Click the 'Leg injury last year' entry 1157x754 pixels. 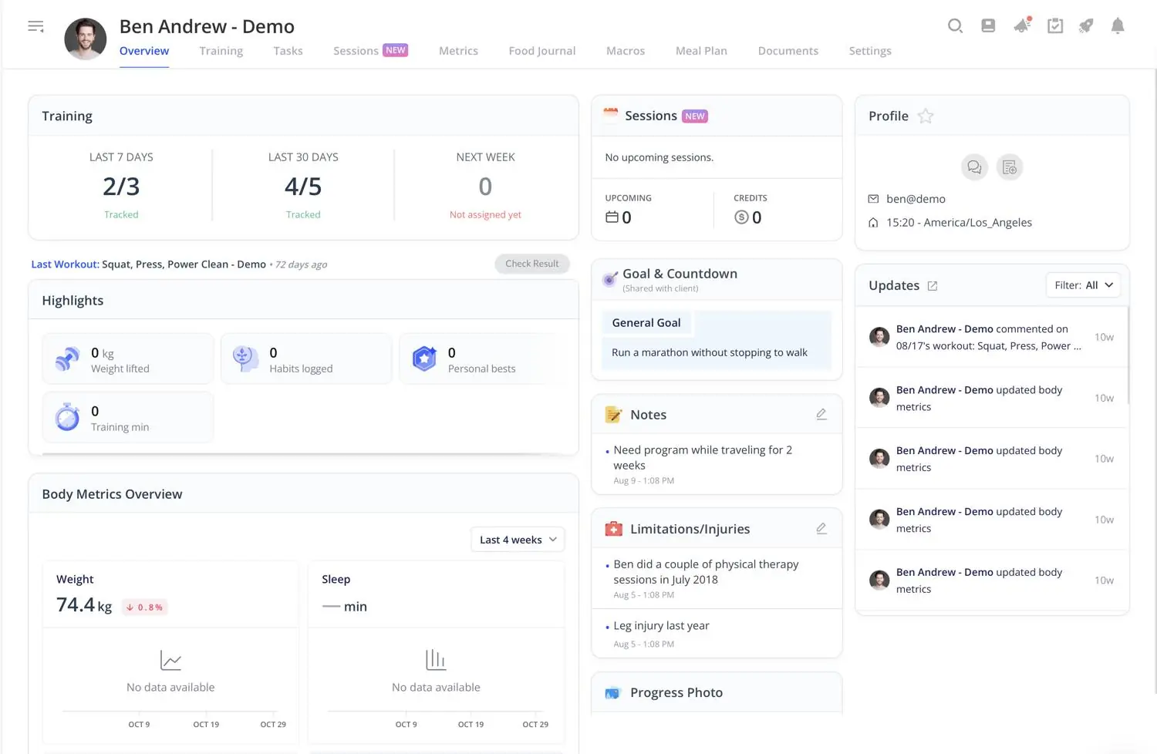coord(661,626)
